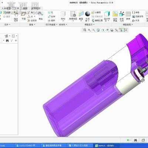
Task: Open Parameters tool
Action: click(x=136, y=13)
